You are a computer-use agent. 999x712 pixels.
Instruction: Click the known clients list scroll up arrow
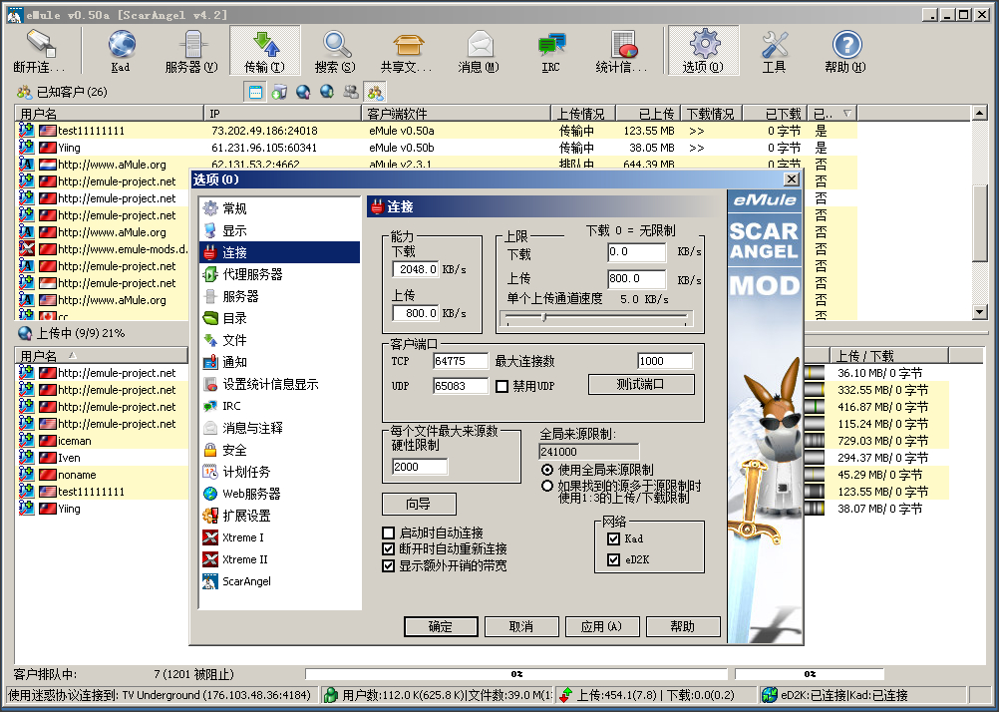(980, 114)
